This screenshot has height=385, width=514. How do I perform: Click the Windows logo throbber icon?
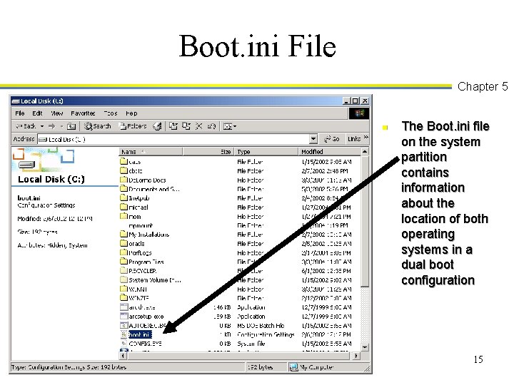[359, 113]
